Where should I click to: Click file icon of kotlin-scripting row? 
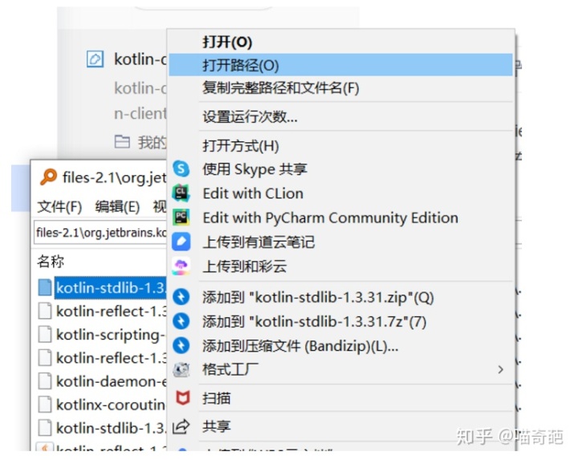click(x=45, y=335)
